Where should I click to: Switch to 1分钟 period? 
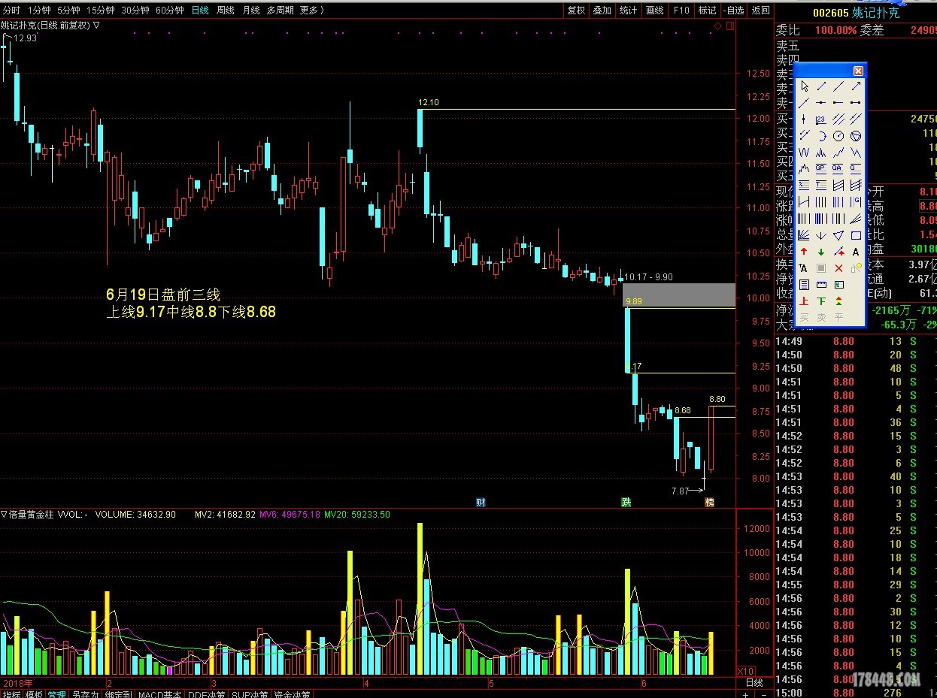pos(38,11)
